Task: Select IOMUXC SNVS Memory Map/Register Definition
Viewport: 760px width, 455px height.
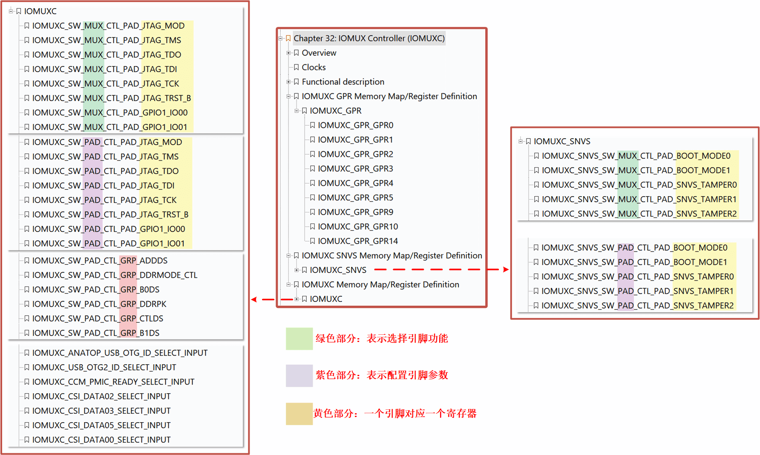Action: [392, 255]
